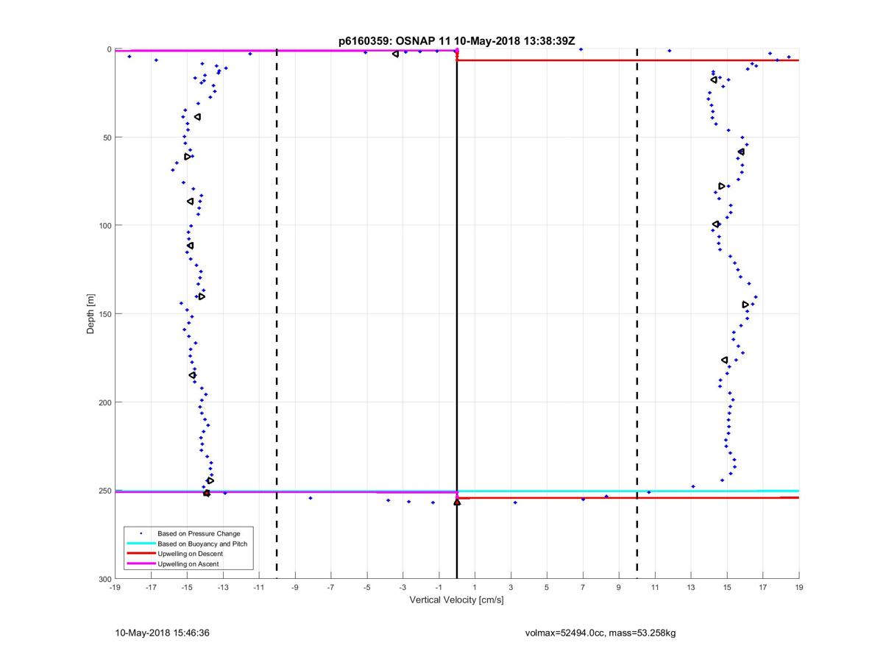Click the timestamp '10-May-2018 15:46:36'
883x651 pixels.
(163, 633)
